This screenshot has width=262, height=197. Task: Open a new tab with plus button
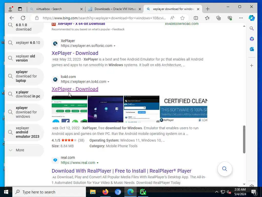click(208, 9)
